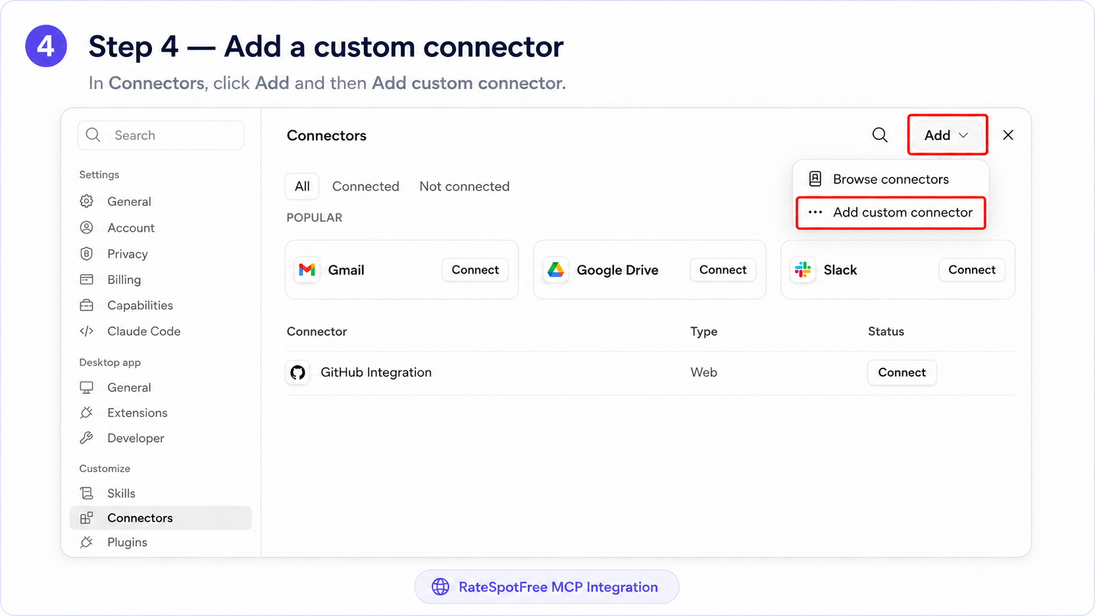The image size is (1095, 616).
Task: Click the Gmail card label
Action: 346,270
